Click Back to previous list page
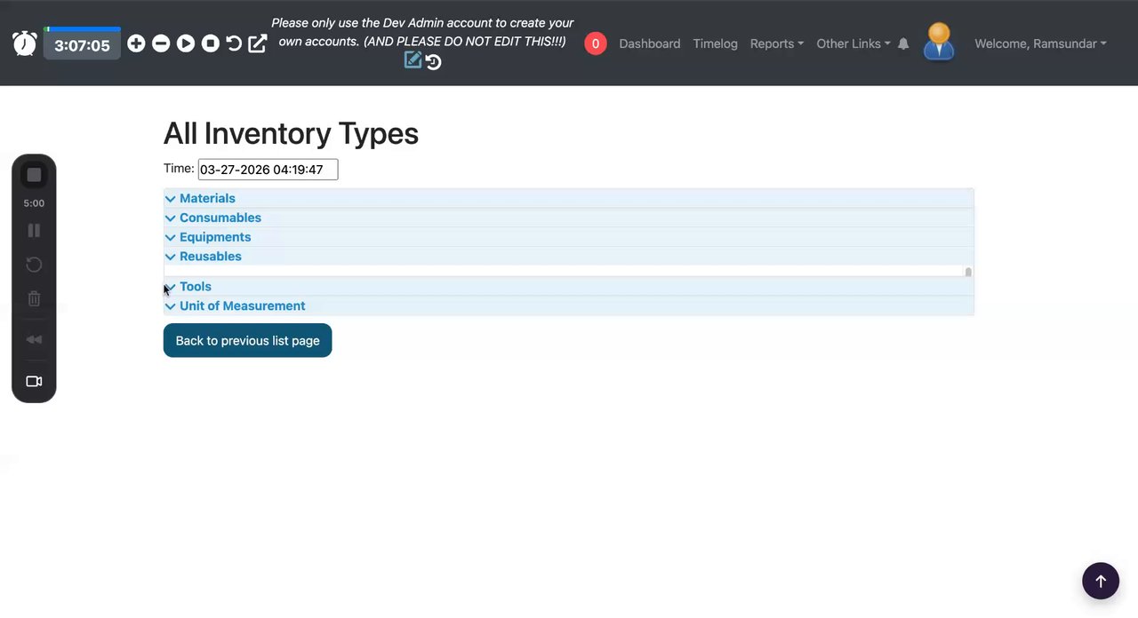Screen dimensions: 1138x618 pos(247,341)
